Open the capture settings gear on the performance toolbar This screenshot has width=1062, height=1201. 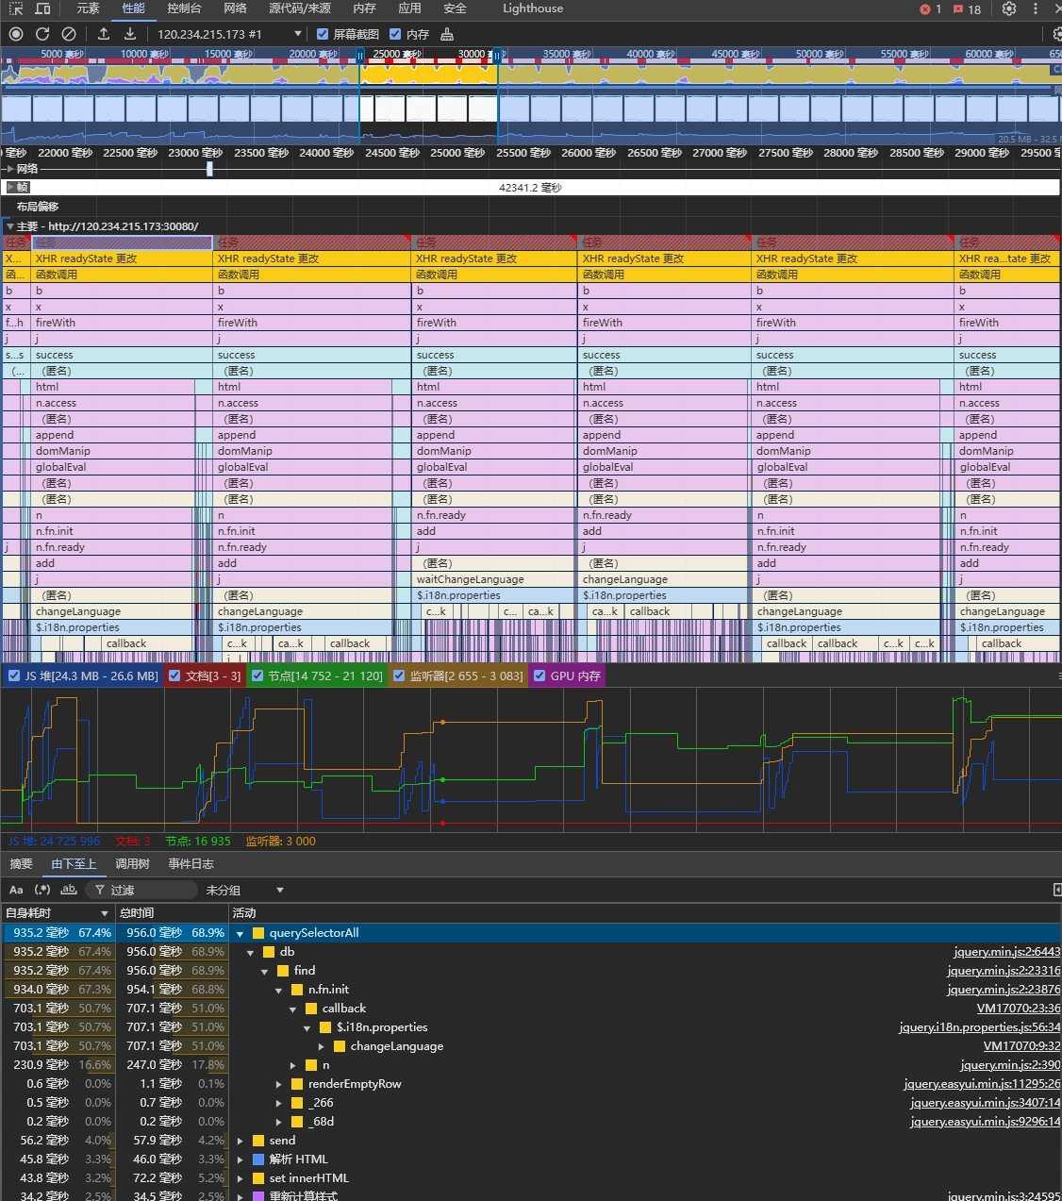tap(1057, 34)
